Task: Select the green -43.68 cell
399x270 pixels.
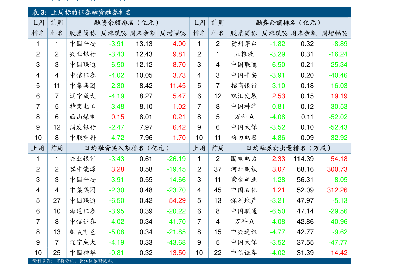Action: coord(176,242)
